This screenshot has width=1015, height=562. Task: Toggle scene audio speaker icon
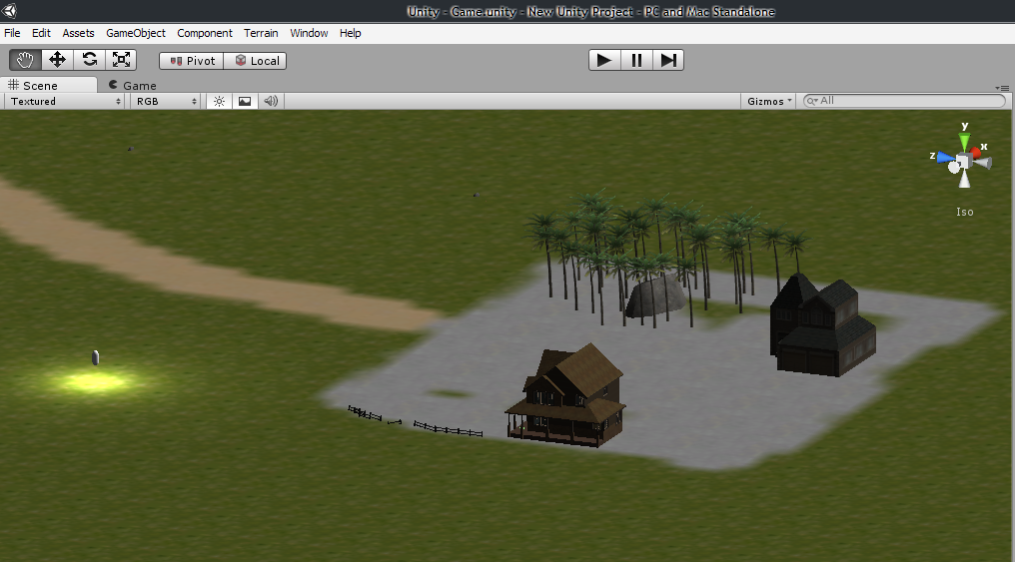[x=271, y=101]
